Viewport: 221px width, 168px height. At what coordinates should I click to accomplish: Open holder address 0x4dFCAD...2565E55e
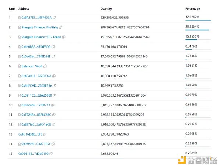(x=36, y=85)
